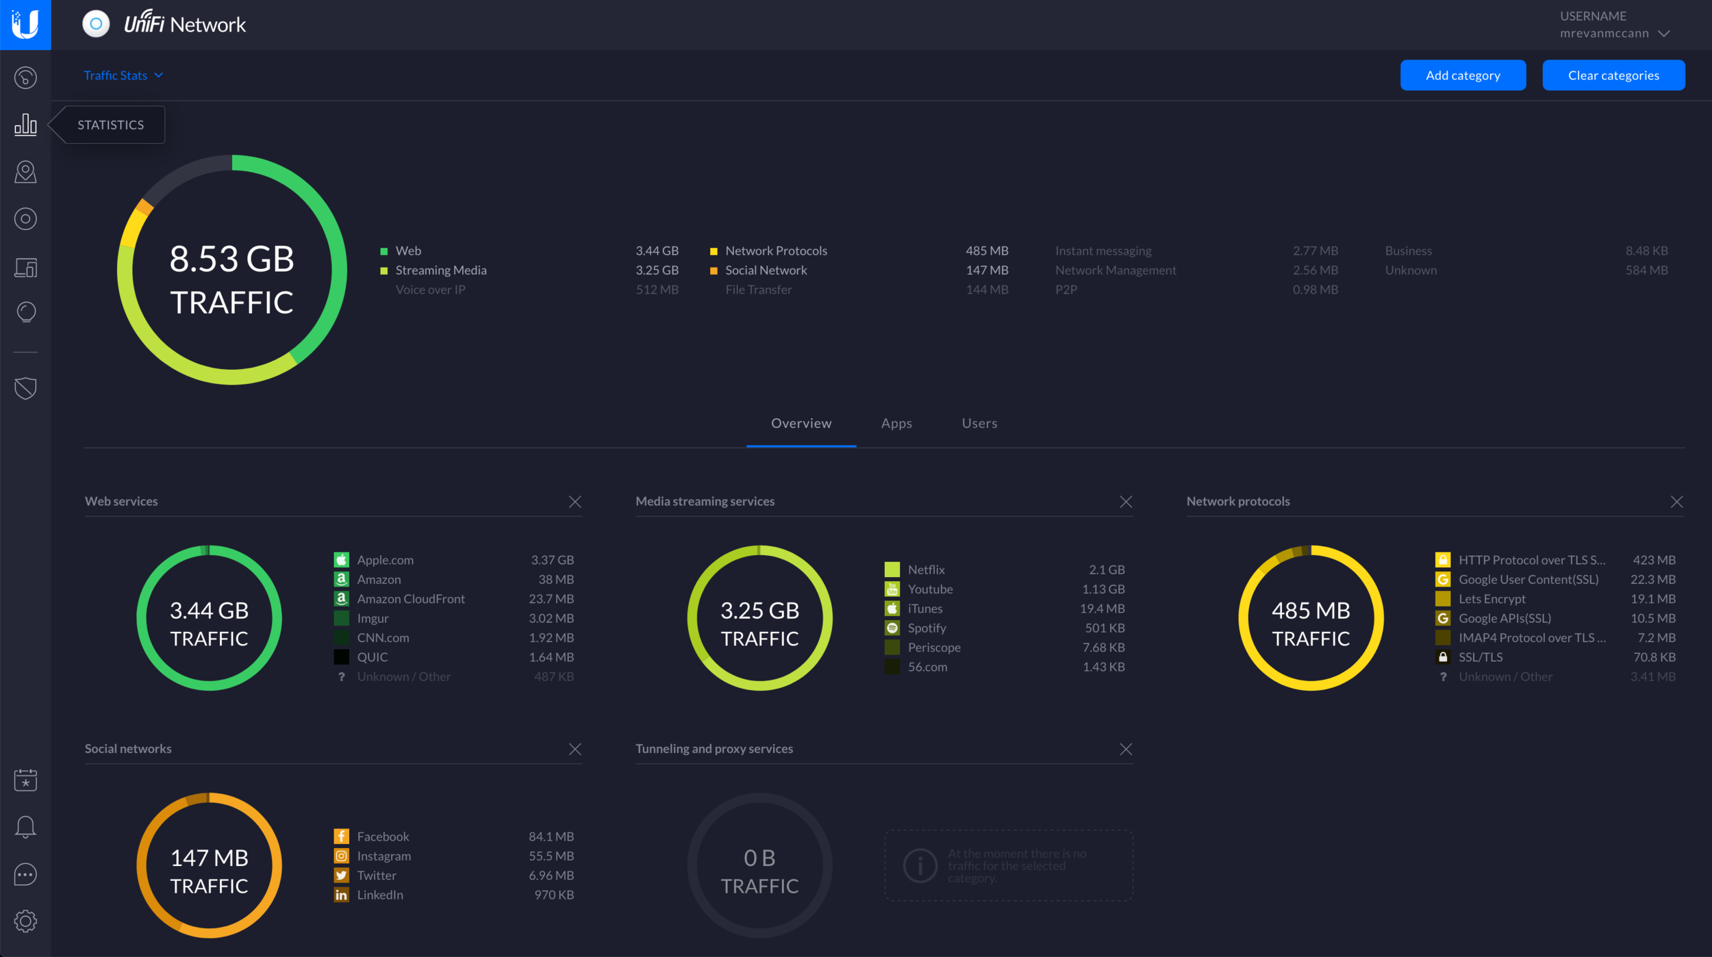This screenshot has height=957, width=1712.
Task: Click the Instagram app icon
Action: [x=341, y=856]
